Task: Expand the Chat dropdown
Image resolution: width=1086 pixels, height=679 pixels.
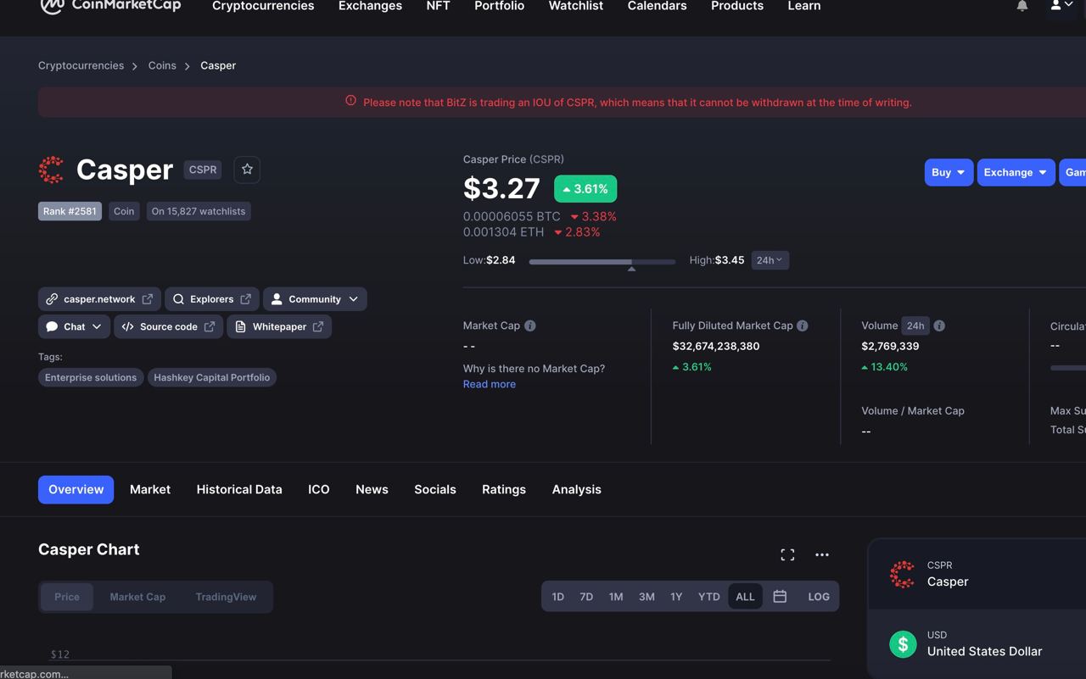Action: (x=74, y=326)
